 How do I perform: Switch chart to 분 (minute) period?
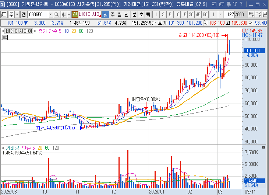click(134, 14)
